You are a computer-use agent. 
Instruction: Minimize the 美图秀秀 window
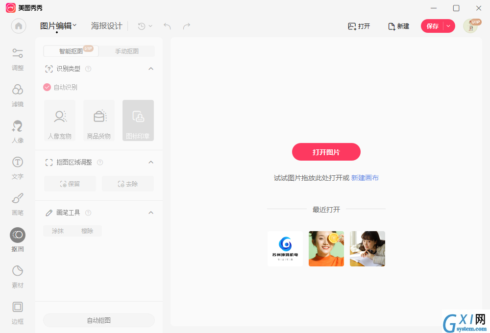434,8
